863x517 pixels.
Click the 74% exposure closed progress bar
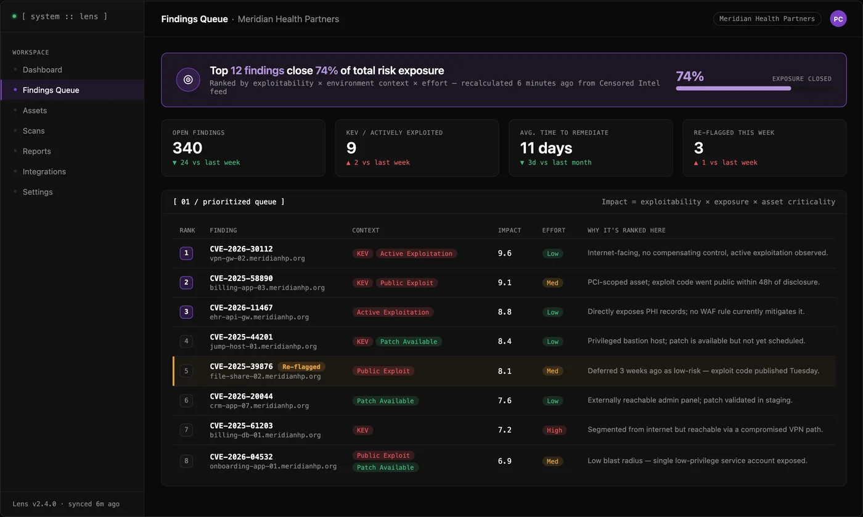(x=754, y=88)
